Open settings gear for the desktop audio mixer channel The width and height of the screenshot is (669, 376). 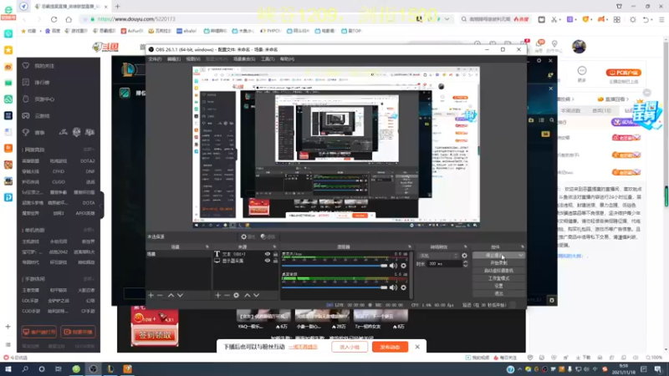(x=403, y=287)
